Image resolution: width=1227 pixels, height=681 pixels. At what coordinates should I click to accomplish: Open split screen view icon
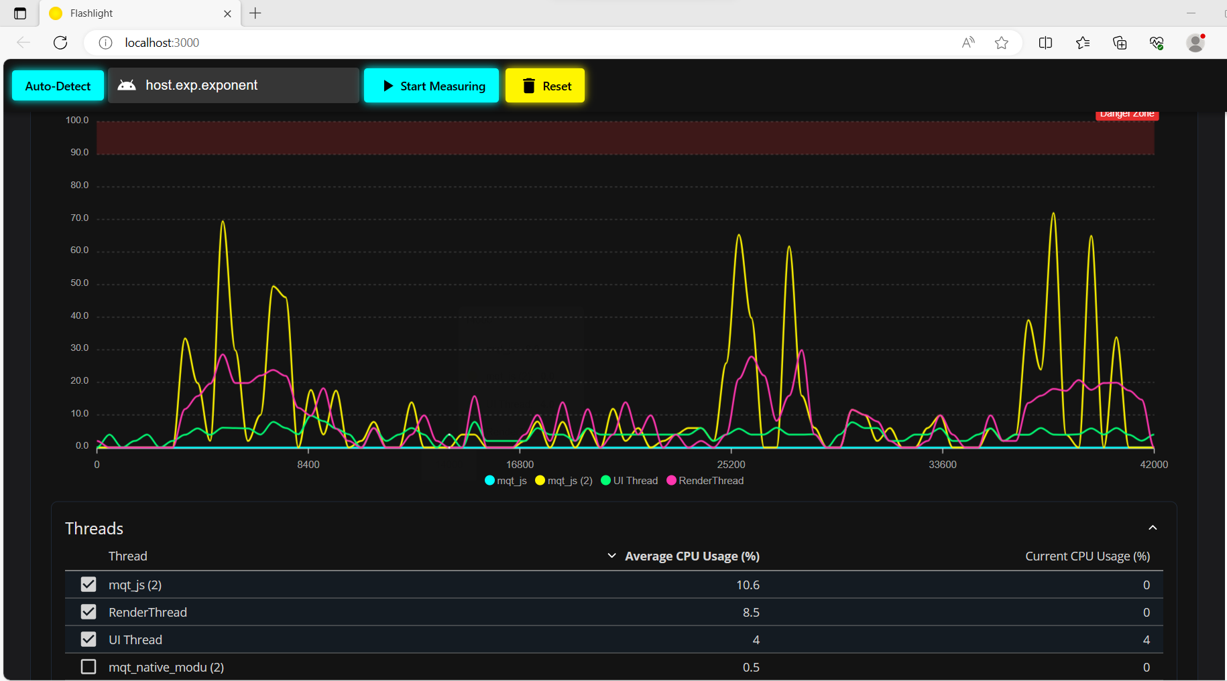1045,43
